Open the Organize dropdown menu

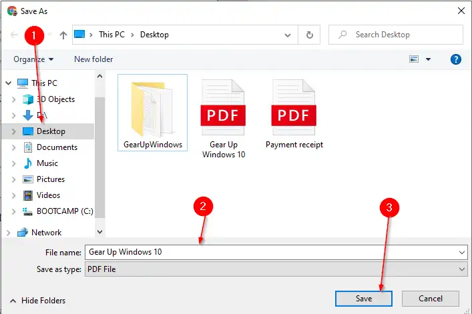coord(33,59)
